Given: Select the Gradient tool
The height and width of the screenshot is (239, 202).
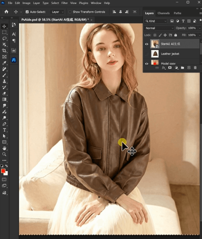Looking at the screenshot, I should click(4, 100).
